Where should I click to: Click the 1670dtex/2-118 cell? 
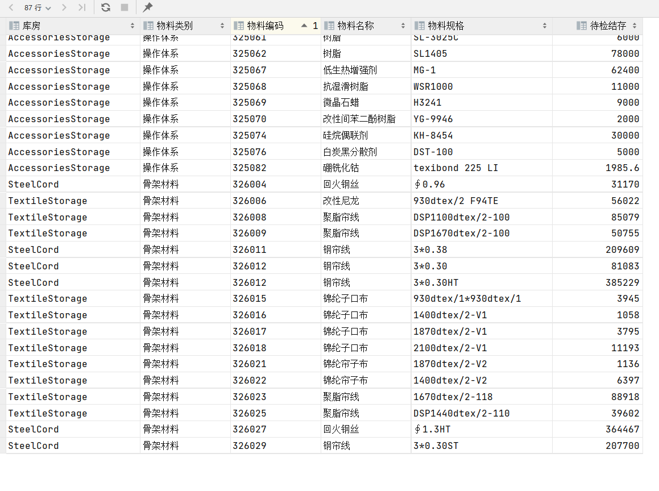pos(482,397)
